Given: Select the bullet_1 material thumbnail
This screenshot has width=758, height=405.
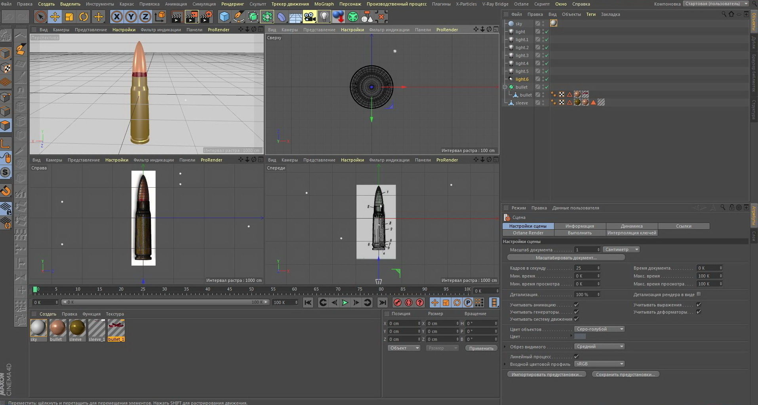Looking at the screenshot, I should (x=116, y=330).
